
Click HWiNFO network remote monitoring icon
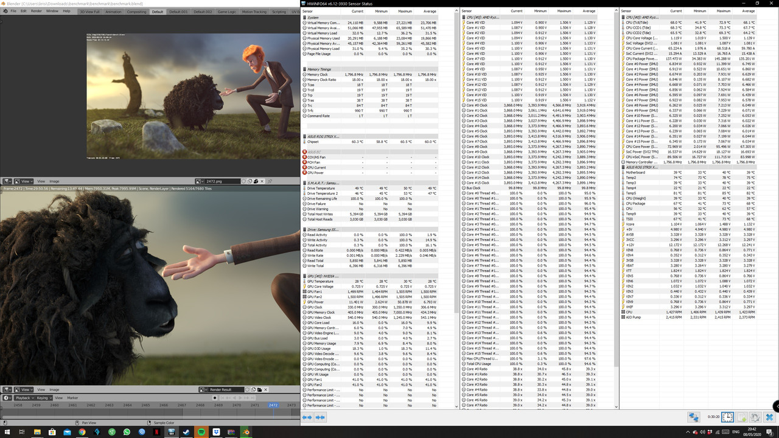tap(694, 417)
